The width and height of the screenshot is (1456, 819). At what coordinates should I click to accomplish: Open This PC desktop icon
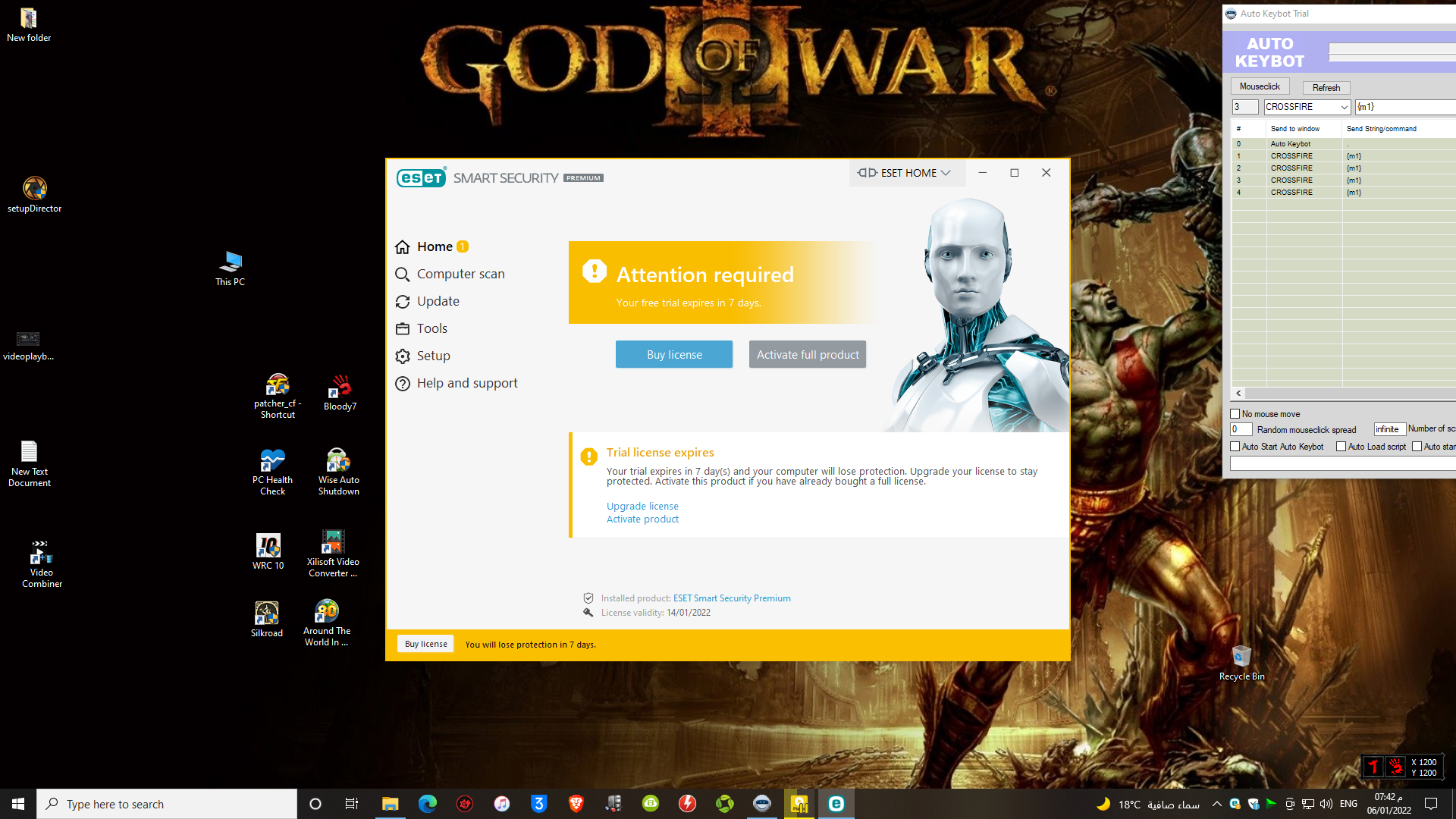[230, 268]
